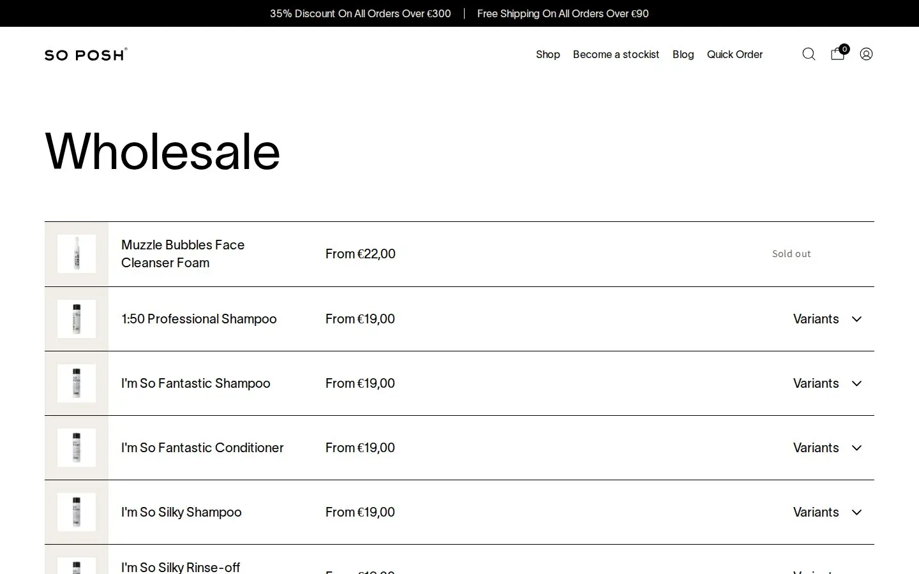Click price of I'm So Fantastic Shampoo

[x=360, y=383]
